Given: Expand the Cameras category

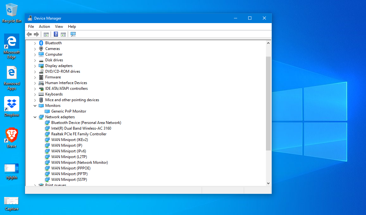Looking at the screenshot, I should (x=35, y=49).
